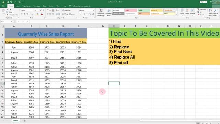
Task: Select column H header
Action: coord(114,26)
